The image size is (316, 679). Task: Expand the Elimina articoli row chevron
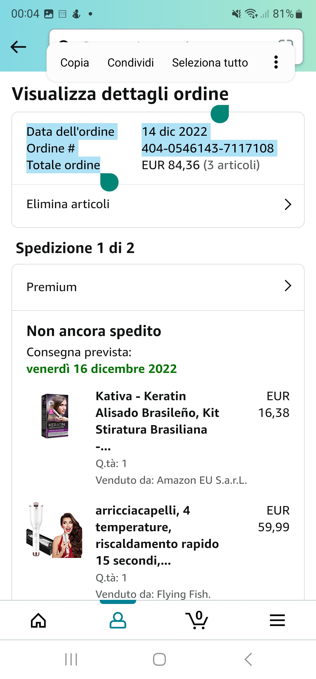pos(288,204)
